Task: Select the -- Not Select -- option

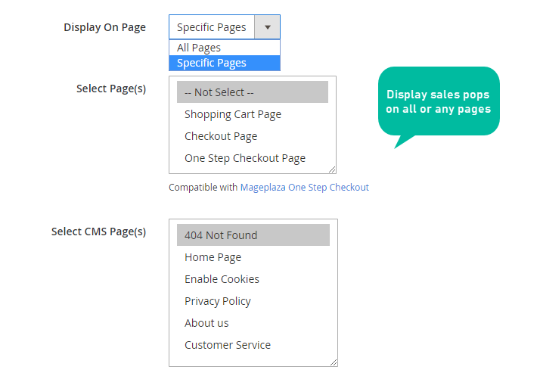Action: pyautogui.click(x=253, y=92)
